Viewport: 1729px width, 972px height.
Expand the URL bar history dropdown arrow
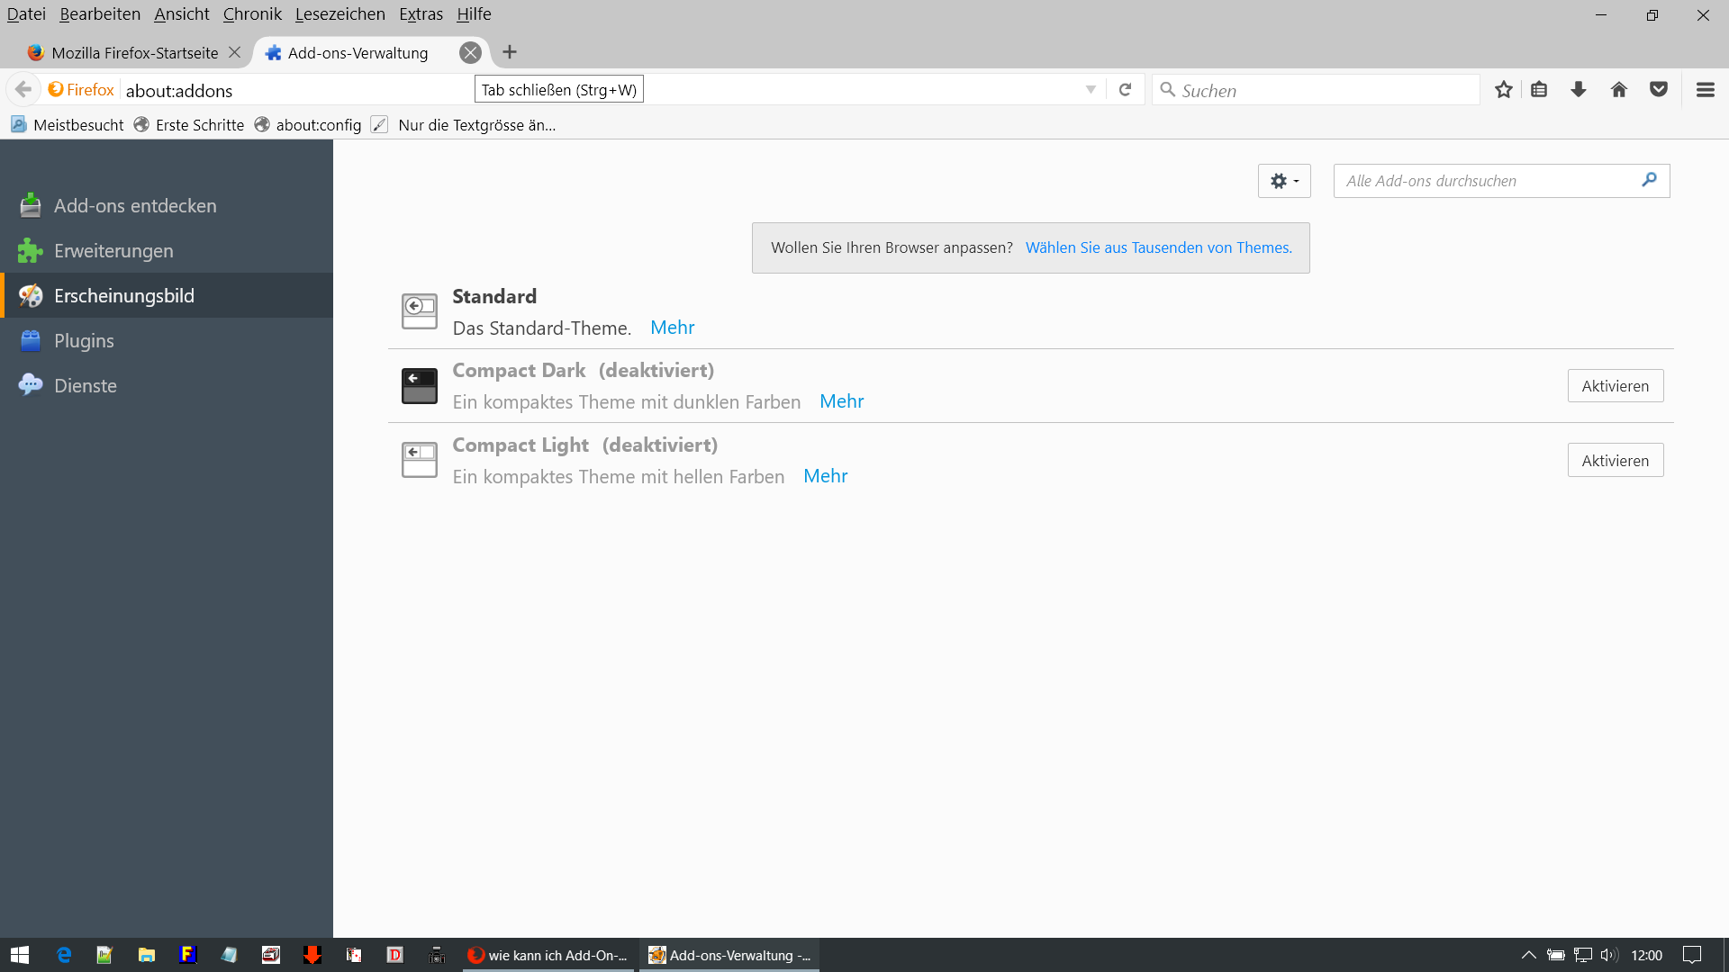[1091, 90]
